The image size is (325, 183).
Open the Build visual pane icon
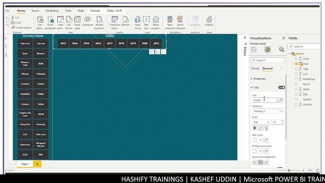pos(254,49)
